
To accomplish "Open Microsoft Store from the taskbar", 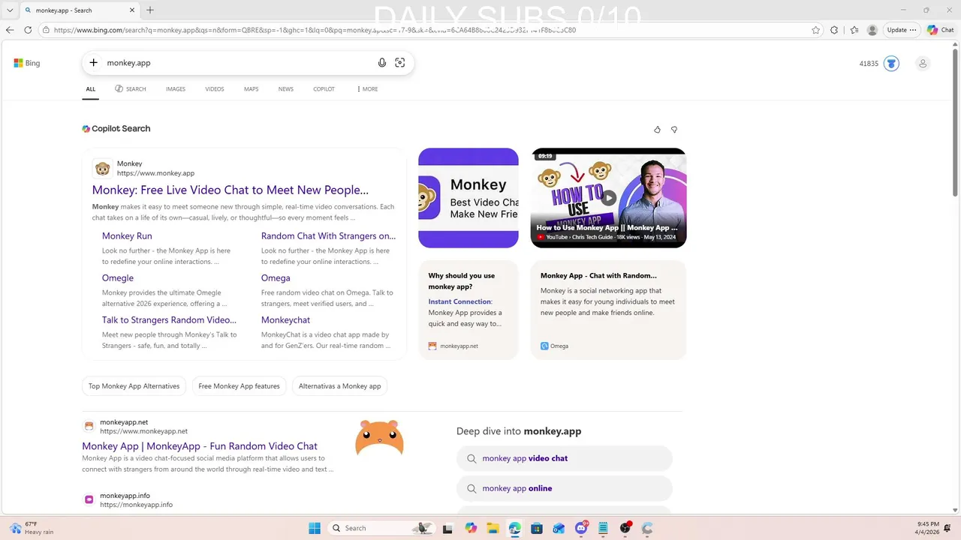I will point(537,528).
